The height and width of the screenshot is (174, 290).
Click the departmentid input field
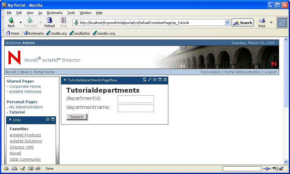point(136,99)
